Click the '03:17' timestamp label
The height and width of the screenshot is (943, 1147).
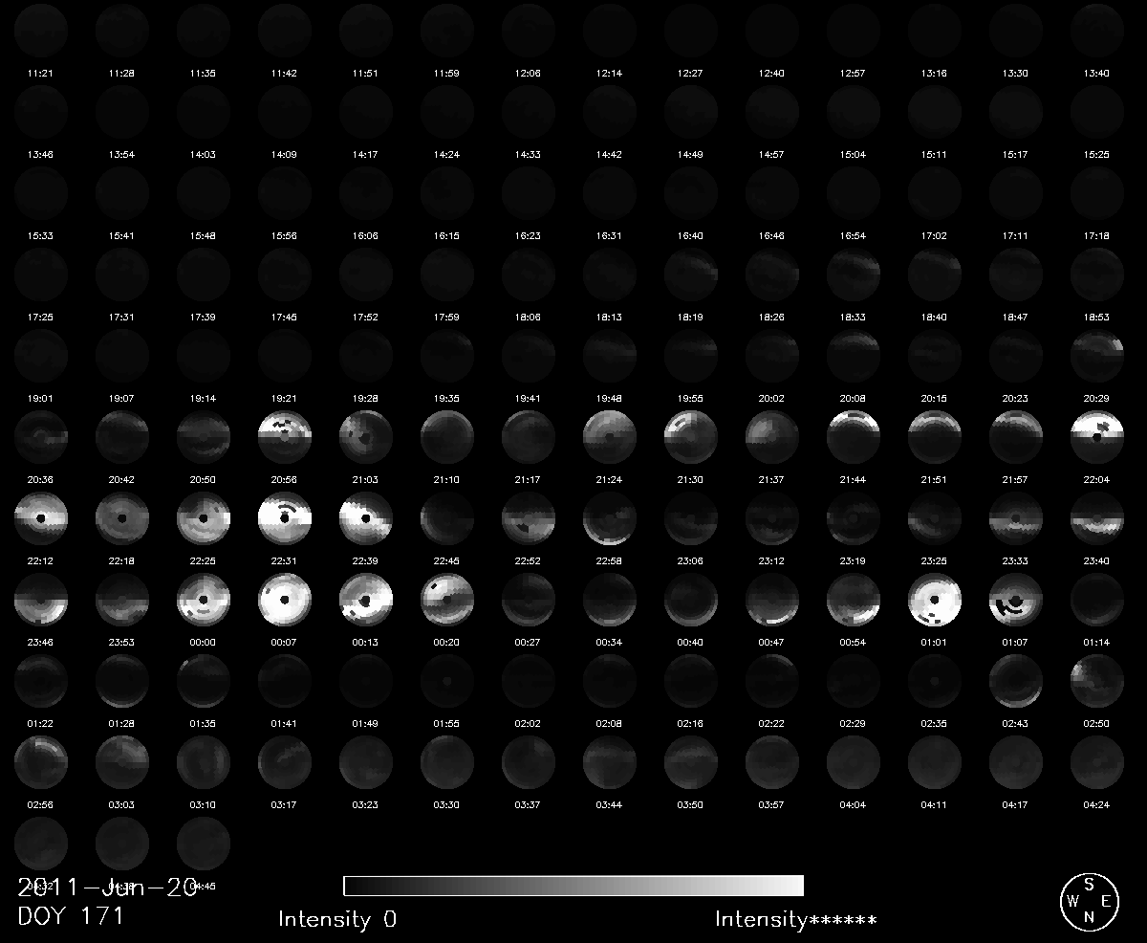pos(284,805)
